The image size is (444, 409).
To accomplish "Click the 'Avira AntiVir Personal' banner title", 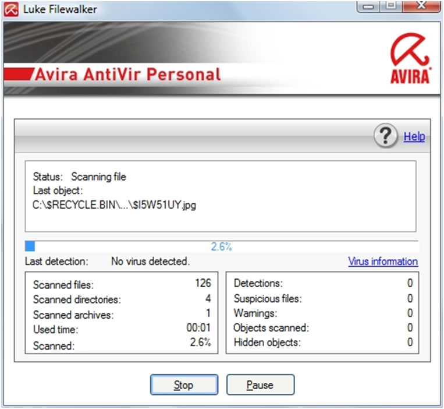I will click(x=127, y=75).
